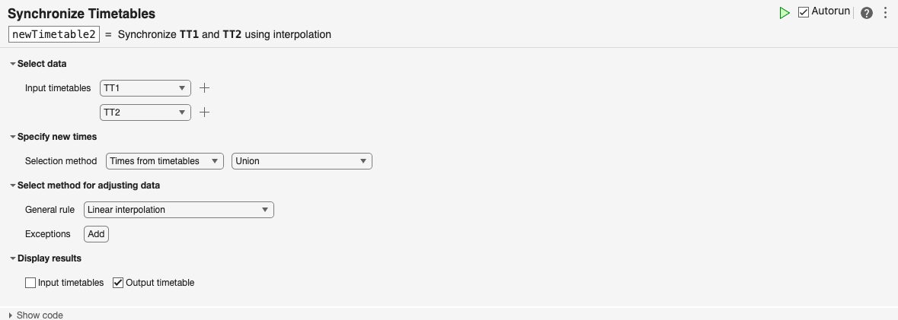This screenshot has width=898, height=320.
Task: Open the TT1 input timetable dropdown
Action: (145, 88)
